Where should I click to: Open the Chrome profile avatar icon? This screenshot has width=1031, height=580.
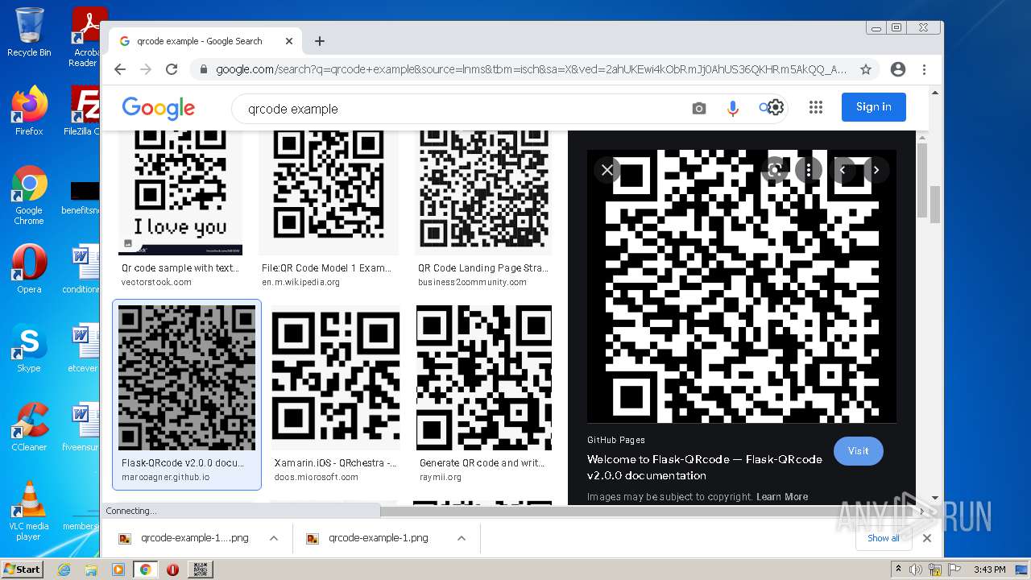pyautogui.click(x=898, y=69)
